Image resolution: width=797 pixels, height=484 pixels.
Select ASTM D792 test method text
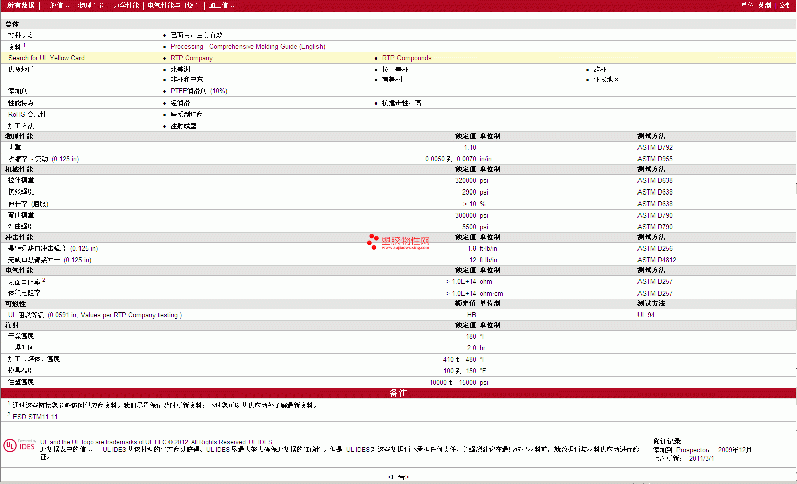tap(655, 147)
